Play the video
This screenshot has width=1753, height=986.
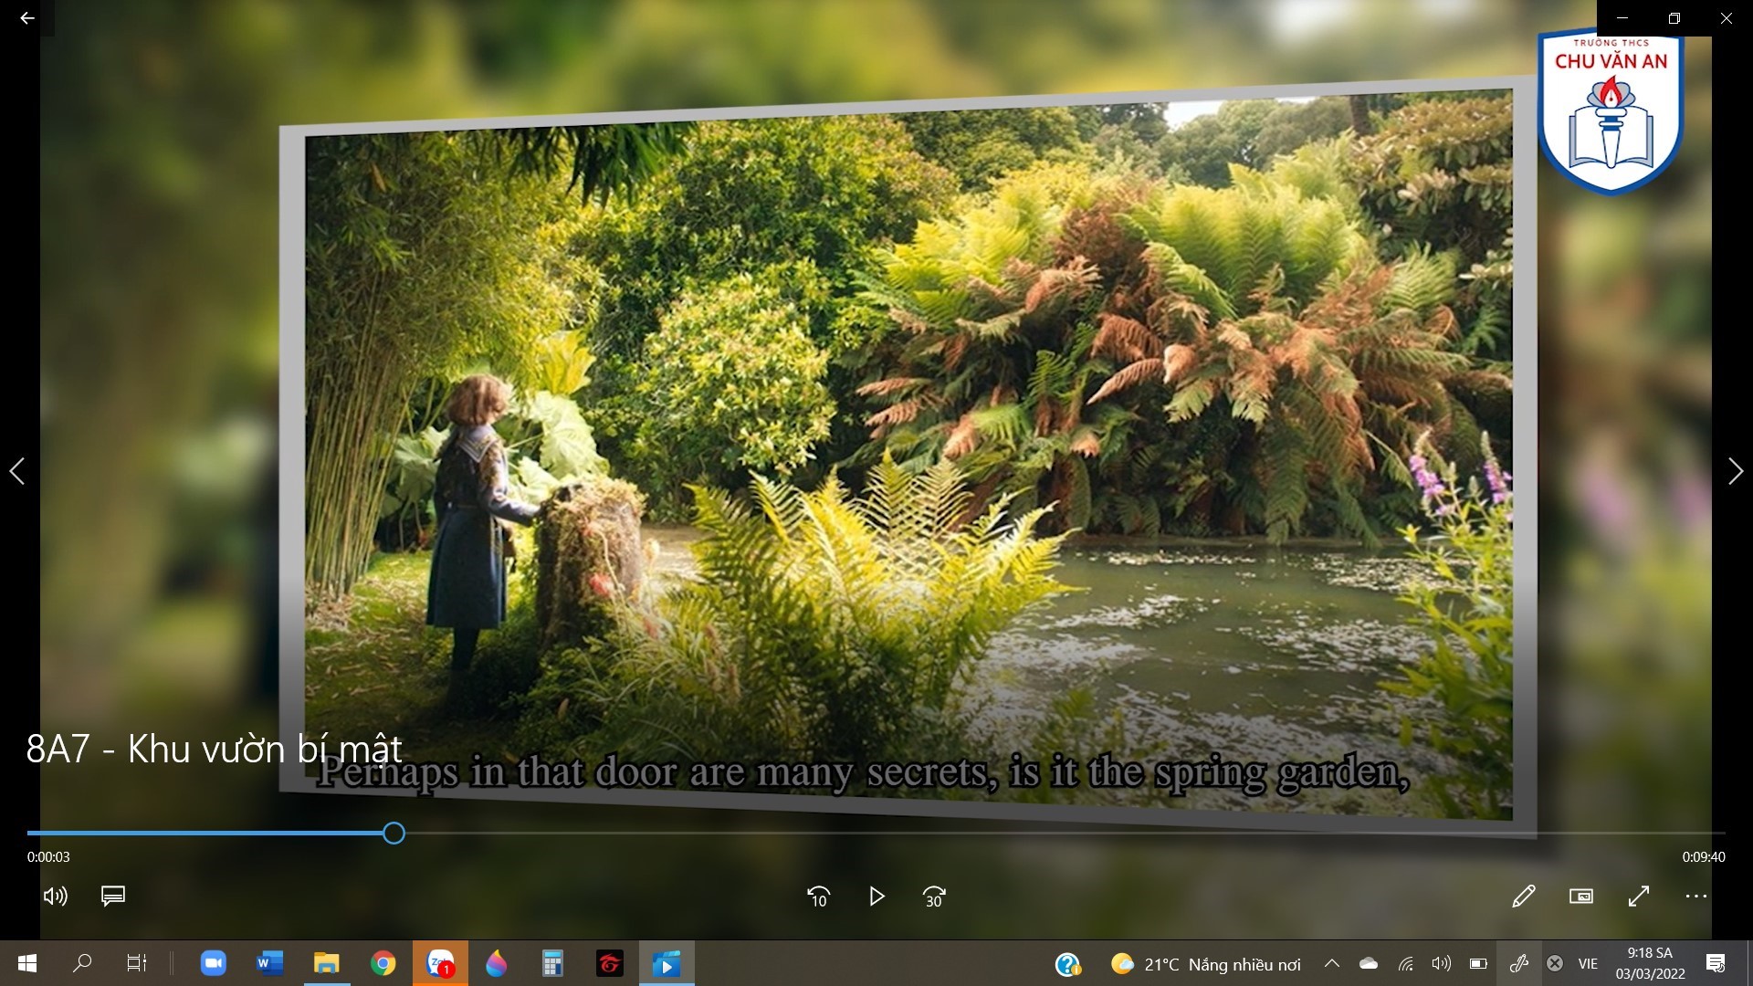pyautogui.click(x=876, y=897)
